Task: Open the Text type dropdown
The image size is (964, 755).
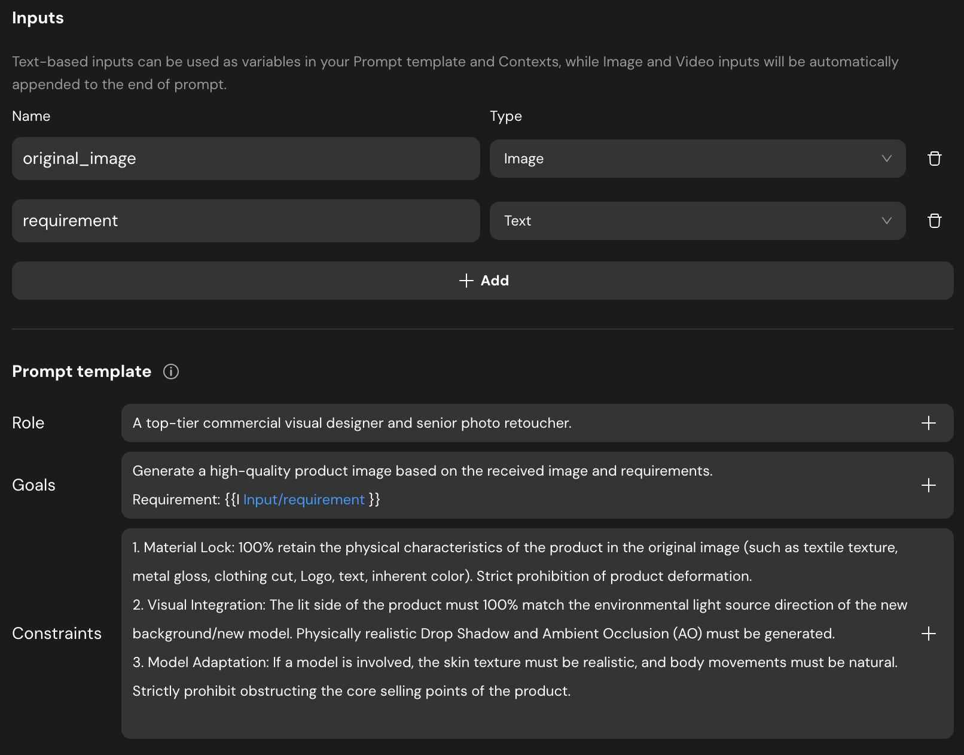Action: point(697,221)
